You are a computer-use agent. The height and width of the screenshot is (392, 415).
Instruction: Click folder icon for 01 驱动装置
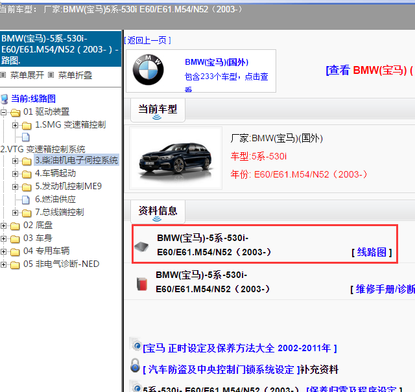(16, 112)
